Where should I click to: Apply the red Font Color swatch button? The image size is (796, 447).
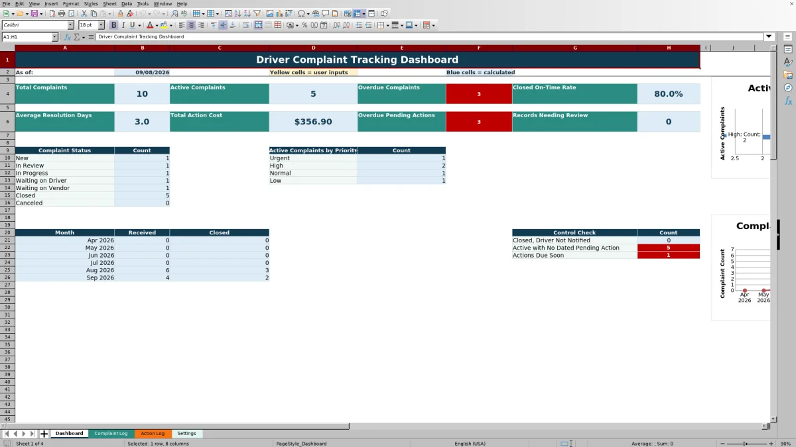(150, 25)
